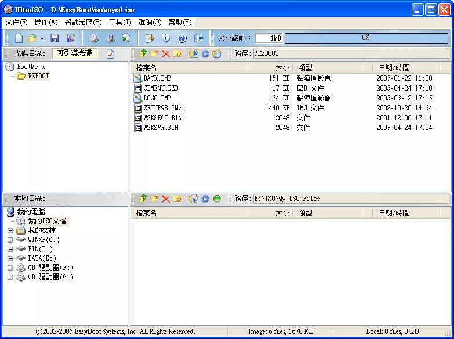The width and height of the screenshot is (454, 339).
Task: Select the BACK.BMP file
Action: 157,78
